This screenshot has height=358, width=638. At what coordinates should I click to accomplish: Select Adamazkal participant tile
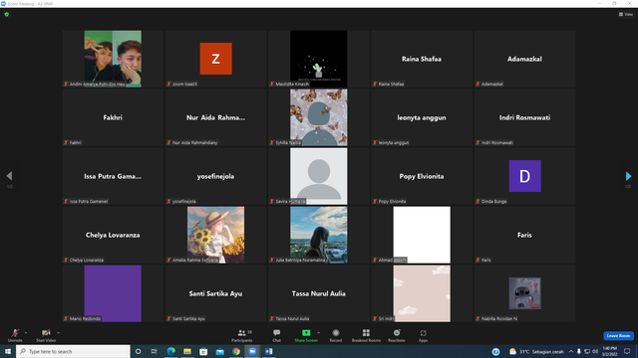pos(524,59)
